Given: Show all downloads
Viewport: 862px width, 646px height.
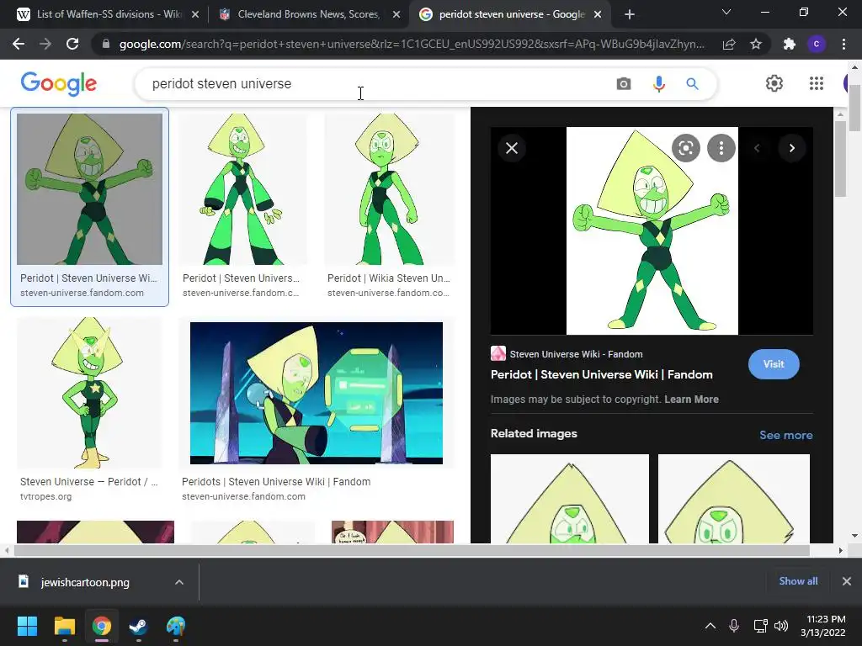Looking at the screenshot, I should tap(798, 581).
